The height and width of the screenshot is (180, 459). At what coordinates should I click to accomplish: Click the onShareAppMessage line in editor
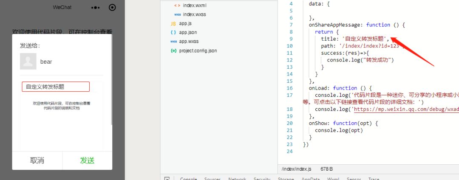pyautogui.click(x=357, y=25)
